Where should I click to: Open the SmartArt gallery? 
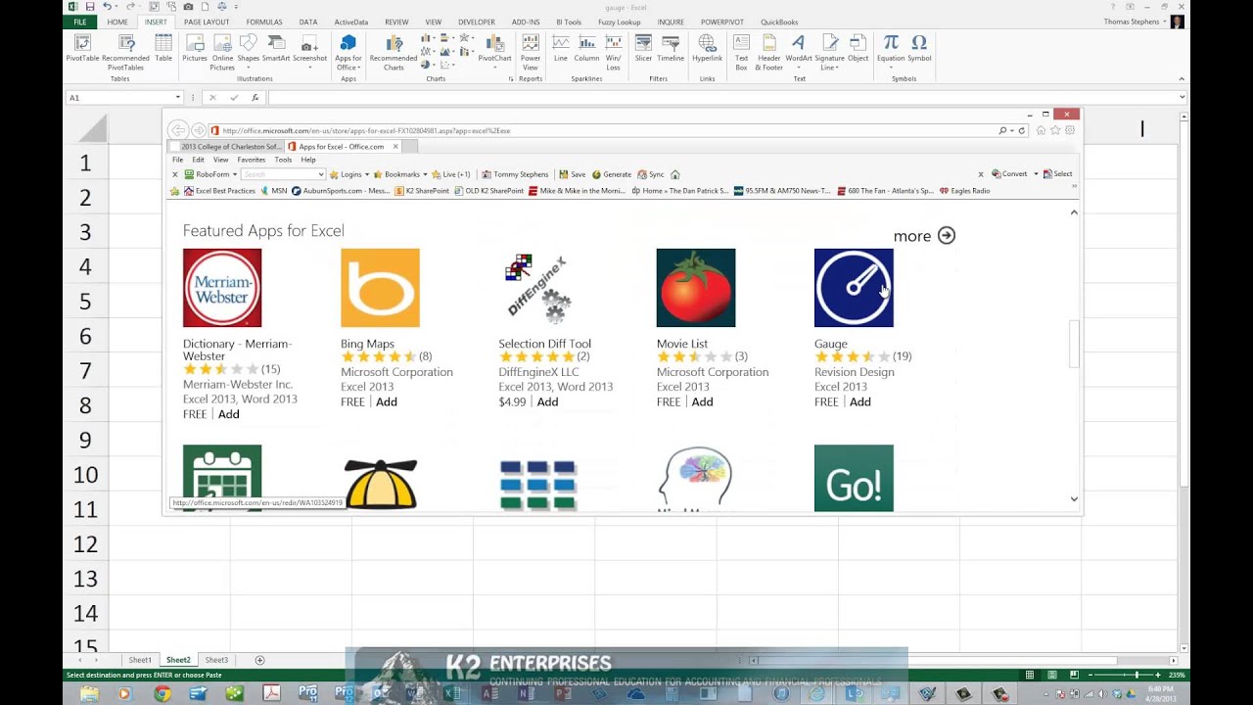click(x=276, y=49)
